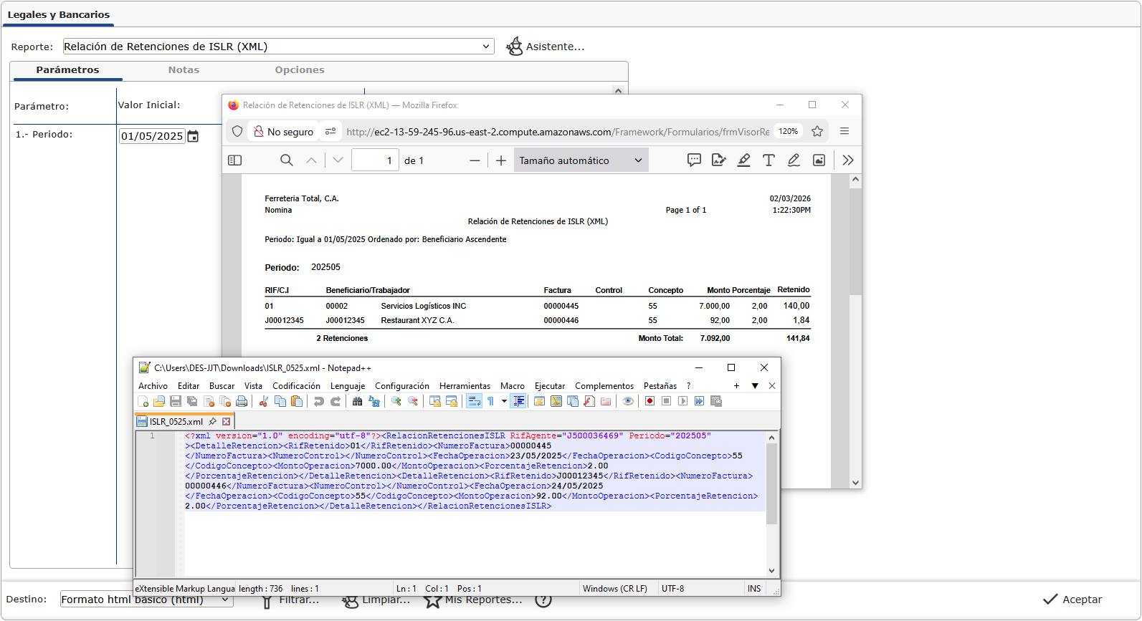Click the Notepad++ print icon
Viewport: 1142px width, 621px height.
(x=242, y=402)
